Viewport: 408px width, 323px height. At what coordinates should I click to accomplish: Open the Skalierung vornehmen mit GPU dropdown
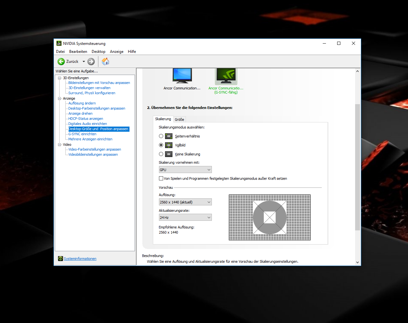pyautogui.click(x=185, y=170)
